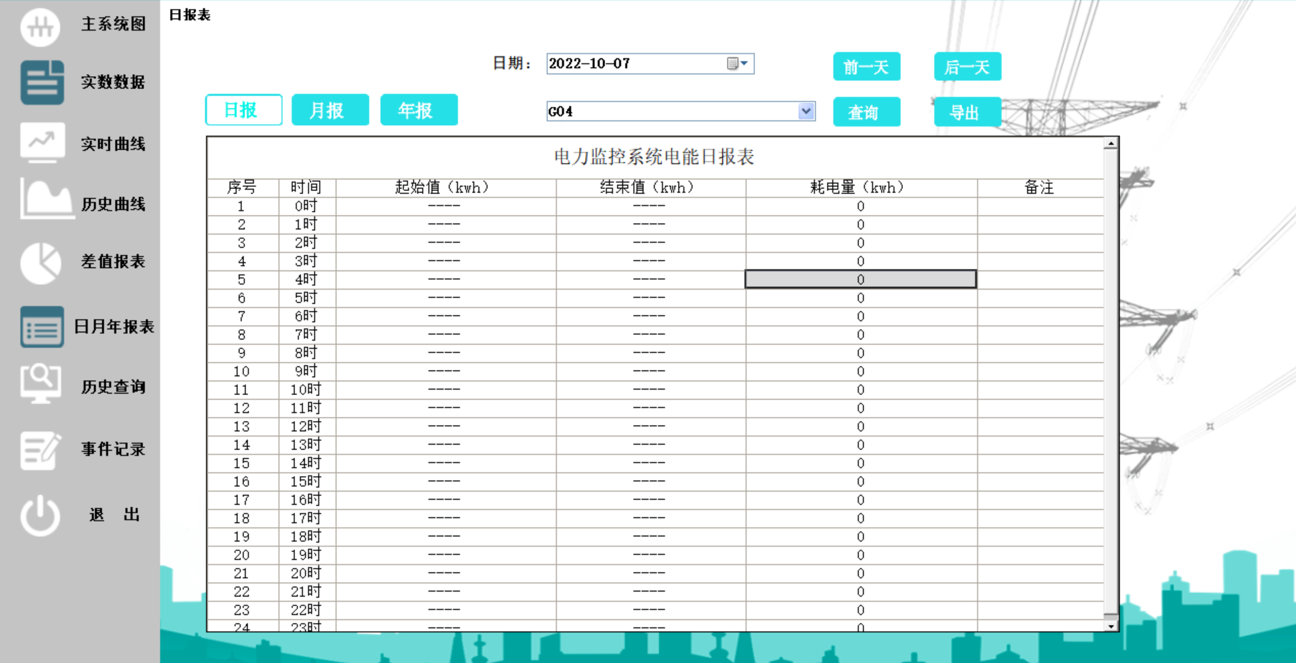Image resolution: width=1296 pixels, height=663 pixels.
Task: Switch to the 月报 monthly report tab
Action: point(330,109)
